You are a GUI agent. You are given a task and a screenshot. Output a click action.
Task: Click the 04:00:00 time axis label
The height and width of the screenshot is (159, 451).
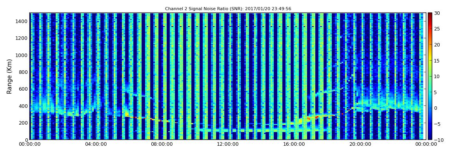point(96,144)
